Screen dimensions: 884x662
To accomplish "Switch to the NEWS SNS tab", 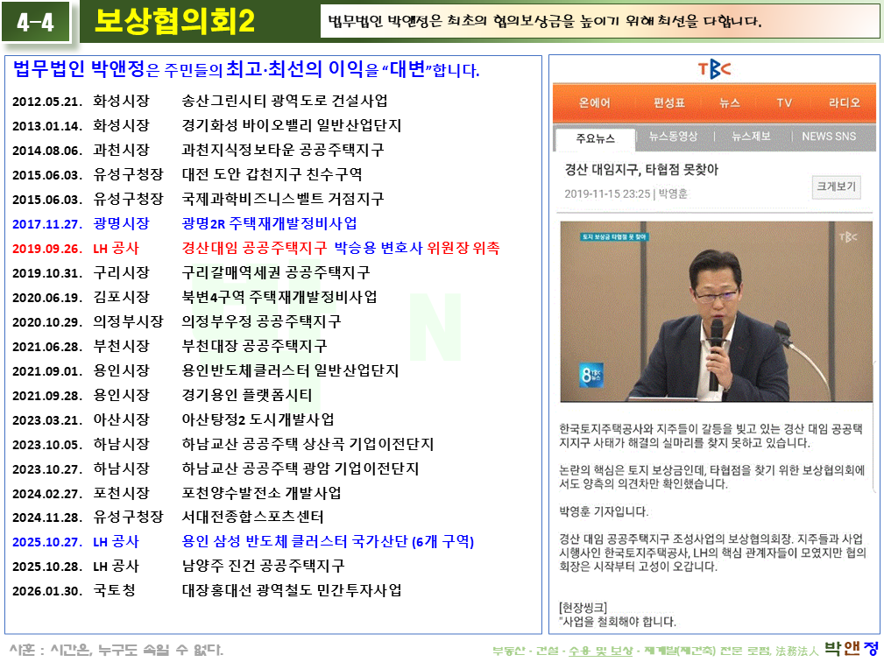I will point(829,137).
